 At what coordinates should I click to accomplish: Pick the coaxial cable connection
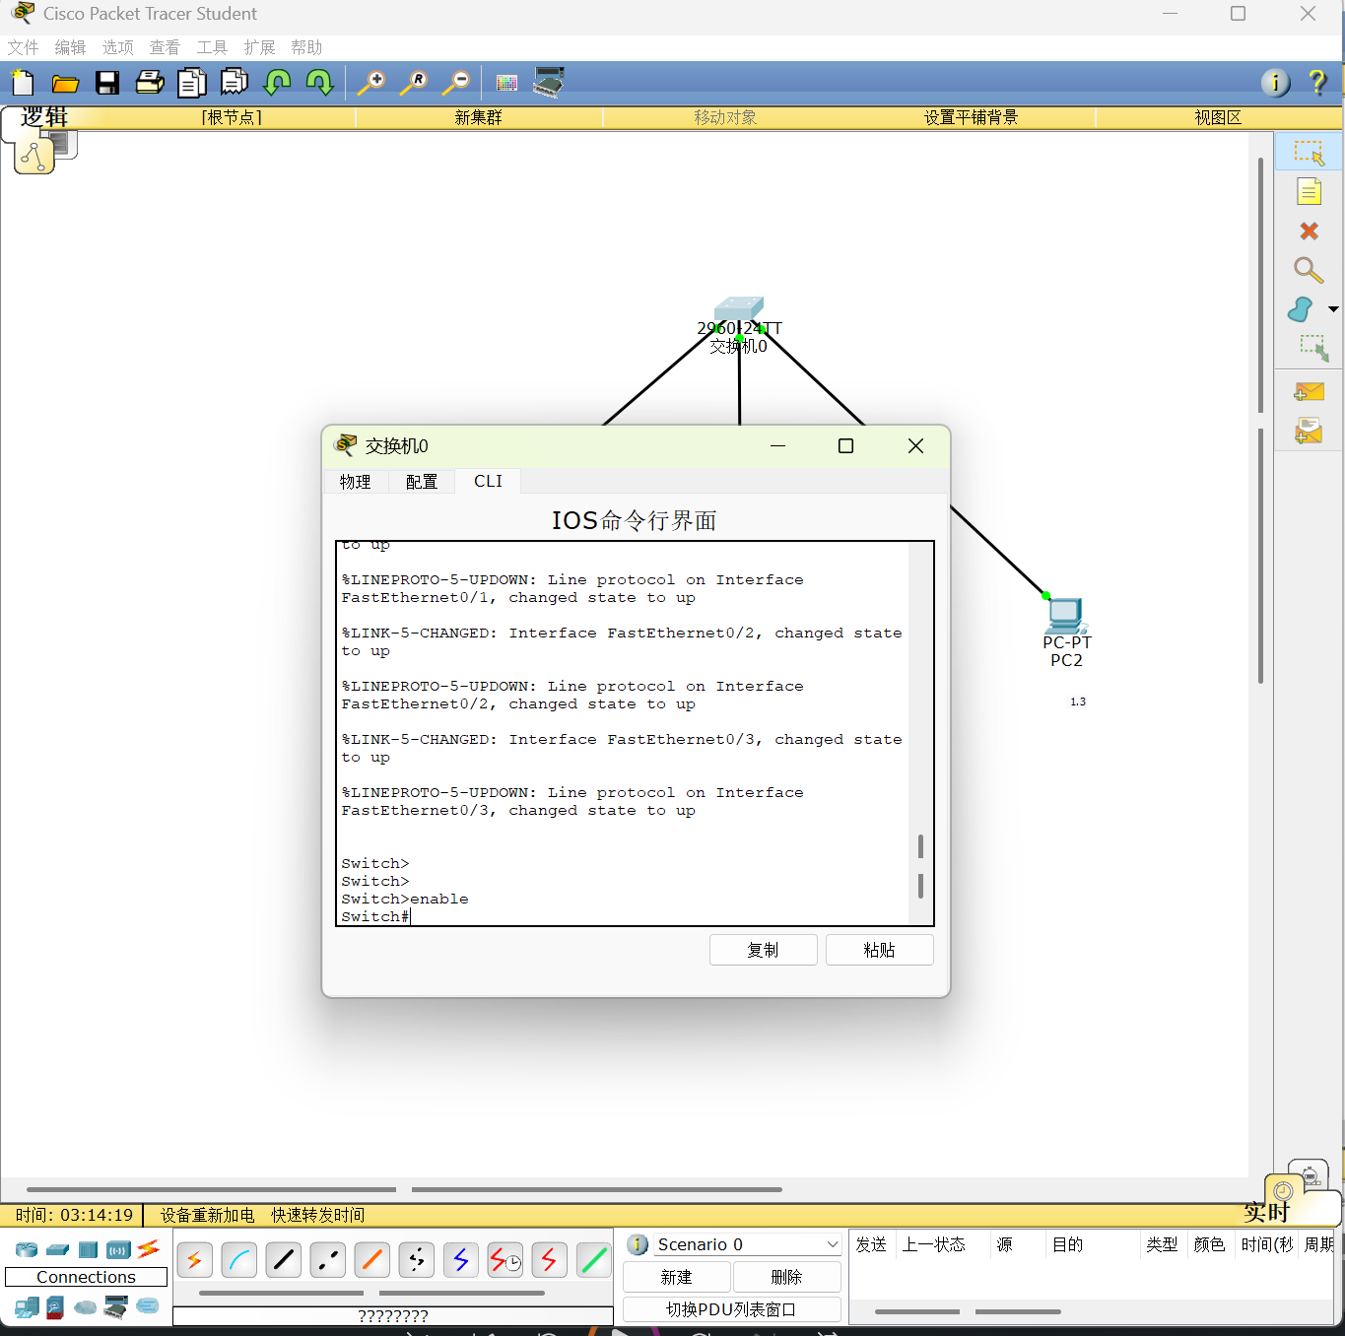(x=461, y=1260)
